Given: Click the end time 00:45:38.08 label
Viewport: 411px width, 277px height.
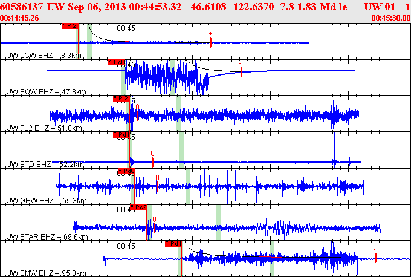Looking at the screenshot, I should tap(391, 18).
